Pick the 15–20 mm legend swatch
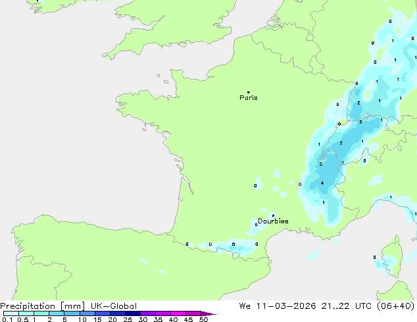This screenshot has width=417, height=322. pos(103,313)
